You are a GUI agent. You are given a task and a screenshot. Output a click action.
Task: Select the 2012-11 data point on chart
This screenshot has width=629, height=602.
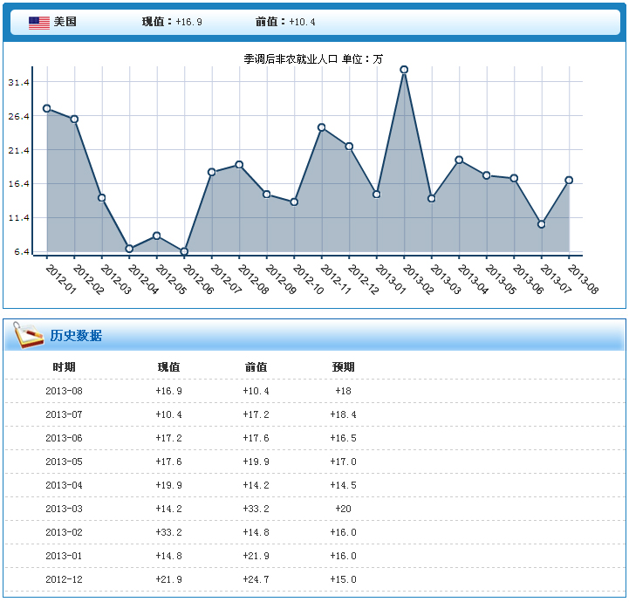(322, 127)
